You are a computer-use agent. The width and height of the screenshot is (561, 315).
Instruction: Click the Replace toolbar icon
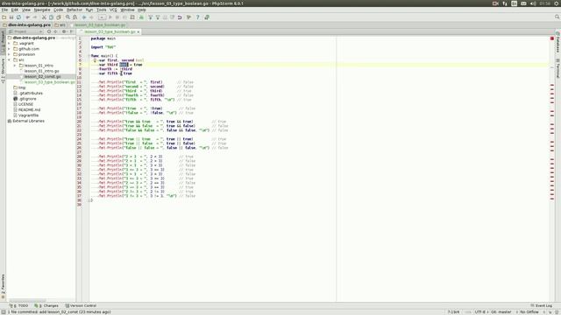(75, 17)
